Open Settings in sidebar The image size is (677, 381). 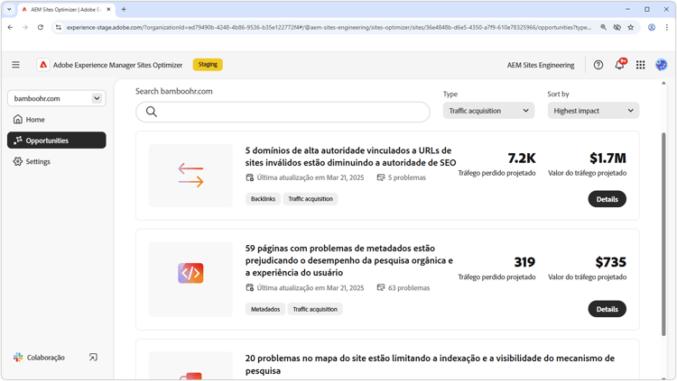click(x=57, y=161)
